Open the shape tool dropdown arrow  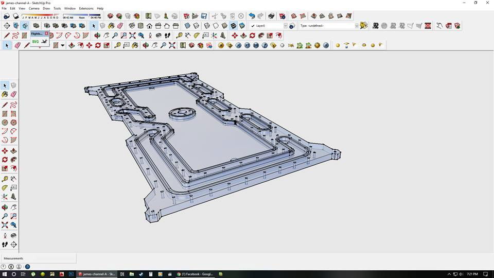[x=63, y=45]
